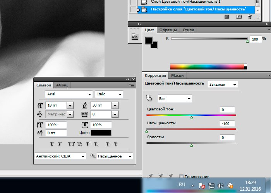The width and height of the screenshot is (271, 193).
Task: Open the Маски tab
Action: pos(177,76)
